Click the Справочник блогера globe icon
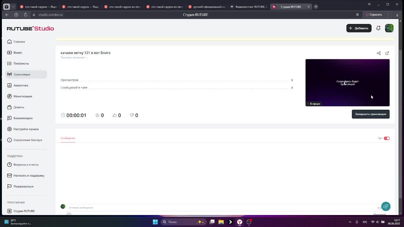404x227 pixels. (9, 140)
